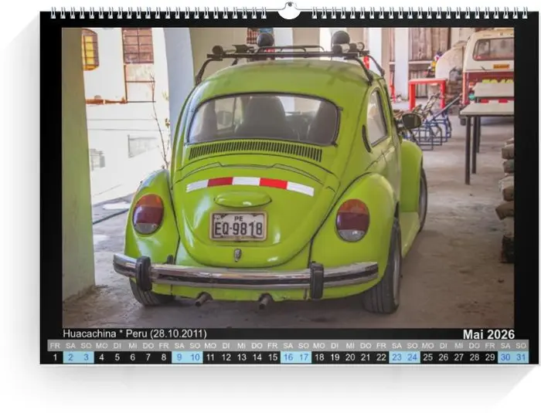
Task: Select highlighted day 24
Action: click(412, 357)
